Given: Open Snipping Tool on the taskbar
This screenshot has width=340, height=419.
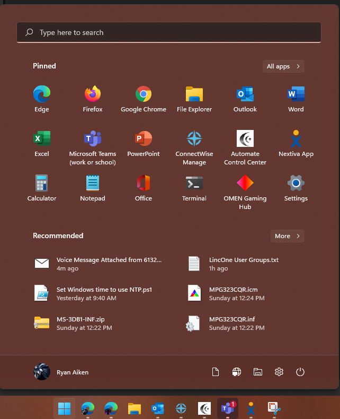Looking at the screenshot, I should [274, 408].
